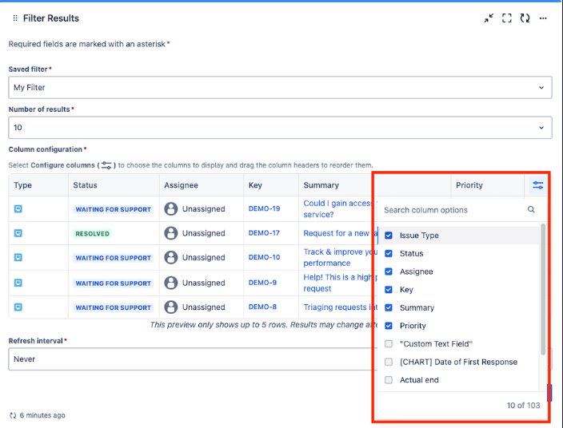Open the Track & improve performance summary link
The image size is (563, 428).
(339, 257)
